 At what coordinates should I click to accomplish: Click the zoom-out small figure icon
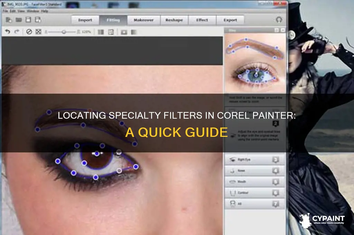point(46,32)
